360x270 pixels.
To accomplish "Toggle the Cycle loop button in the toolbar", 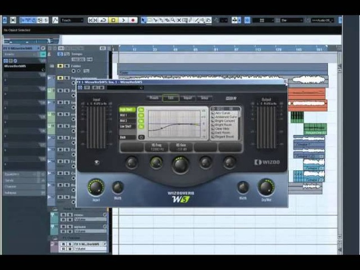I will (x=103, y=20).
